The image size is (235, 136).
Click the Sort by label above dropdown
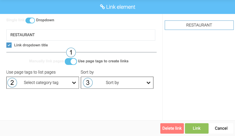[87, 72]
